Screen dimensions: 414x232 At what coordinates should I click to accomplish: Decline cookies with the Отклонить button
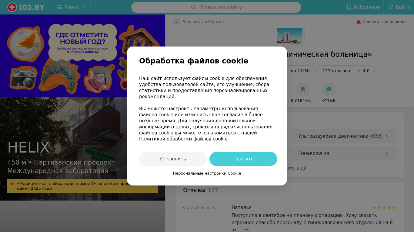(173, 159)
